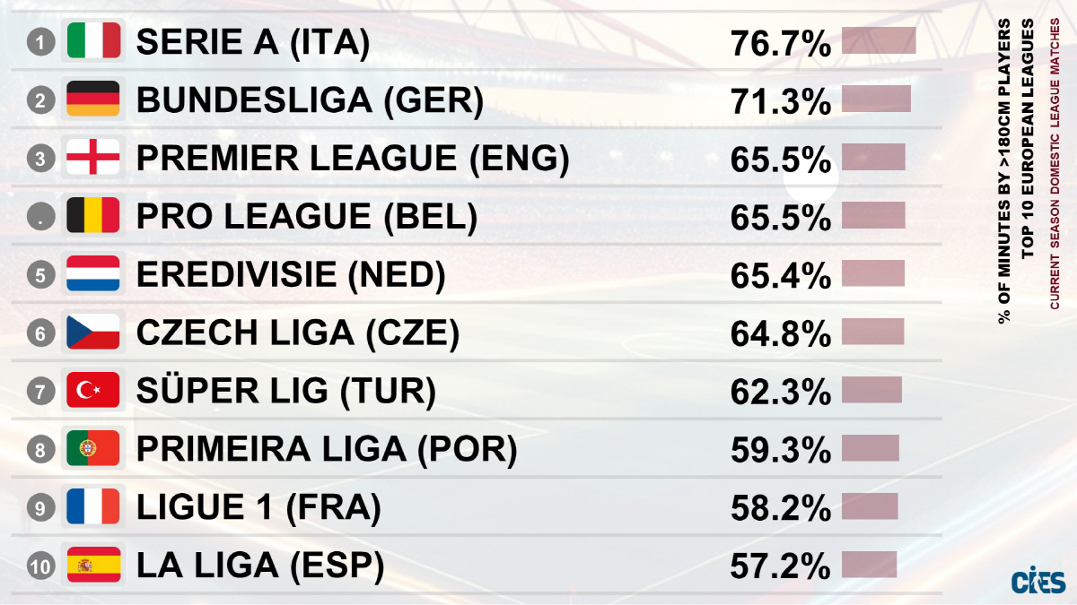1077x605 pixels.
Task: Click the Bundesliga 71.3% value
Action: click(x=780, y=101)
